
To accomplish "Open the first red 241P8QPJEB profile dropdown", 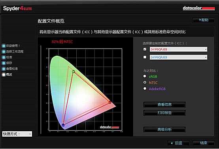I will pyautogui.click(x=178, y=49).
